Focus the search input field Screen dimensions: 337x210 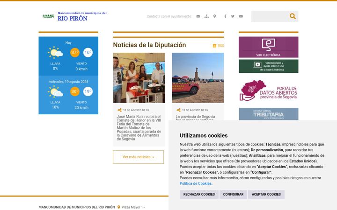tap(270, 16)
